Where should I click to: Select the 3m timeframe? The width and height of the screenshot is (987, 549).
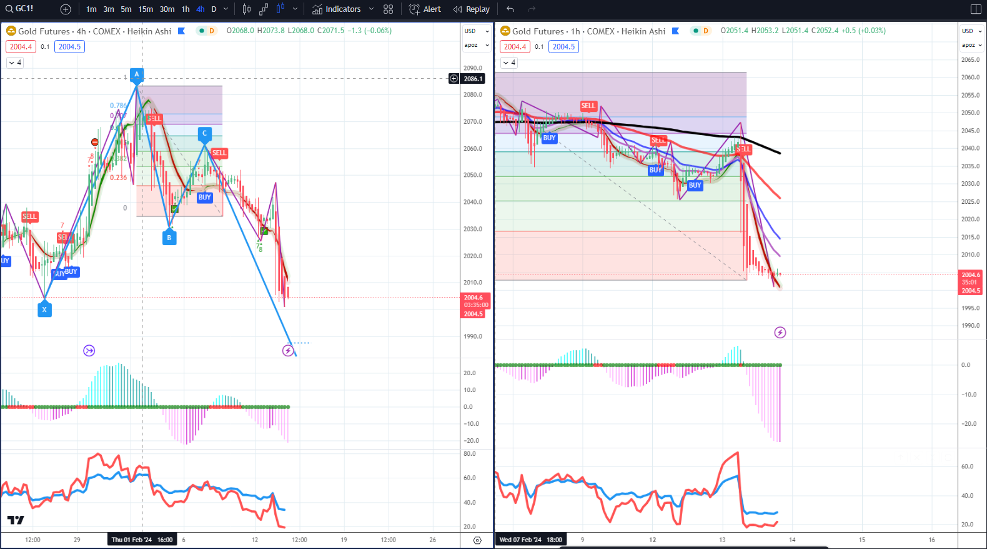(109, 9)
